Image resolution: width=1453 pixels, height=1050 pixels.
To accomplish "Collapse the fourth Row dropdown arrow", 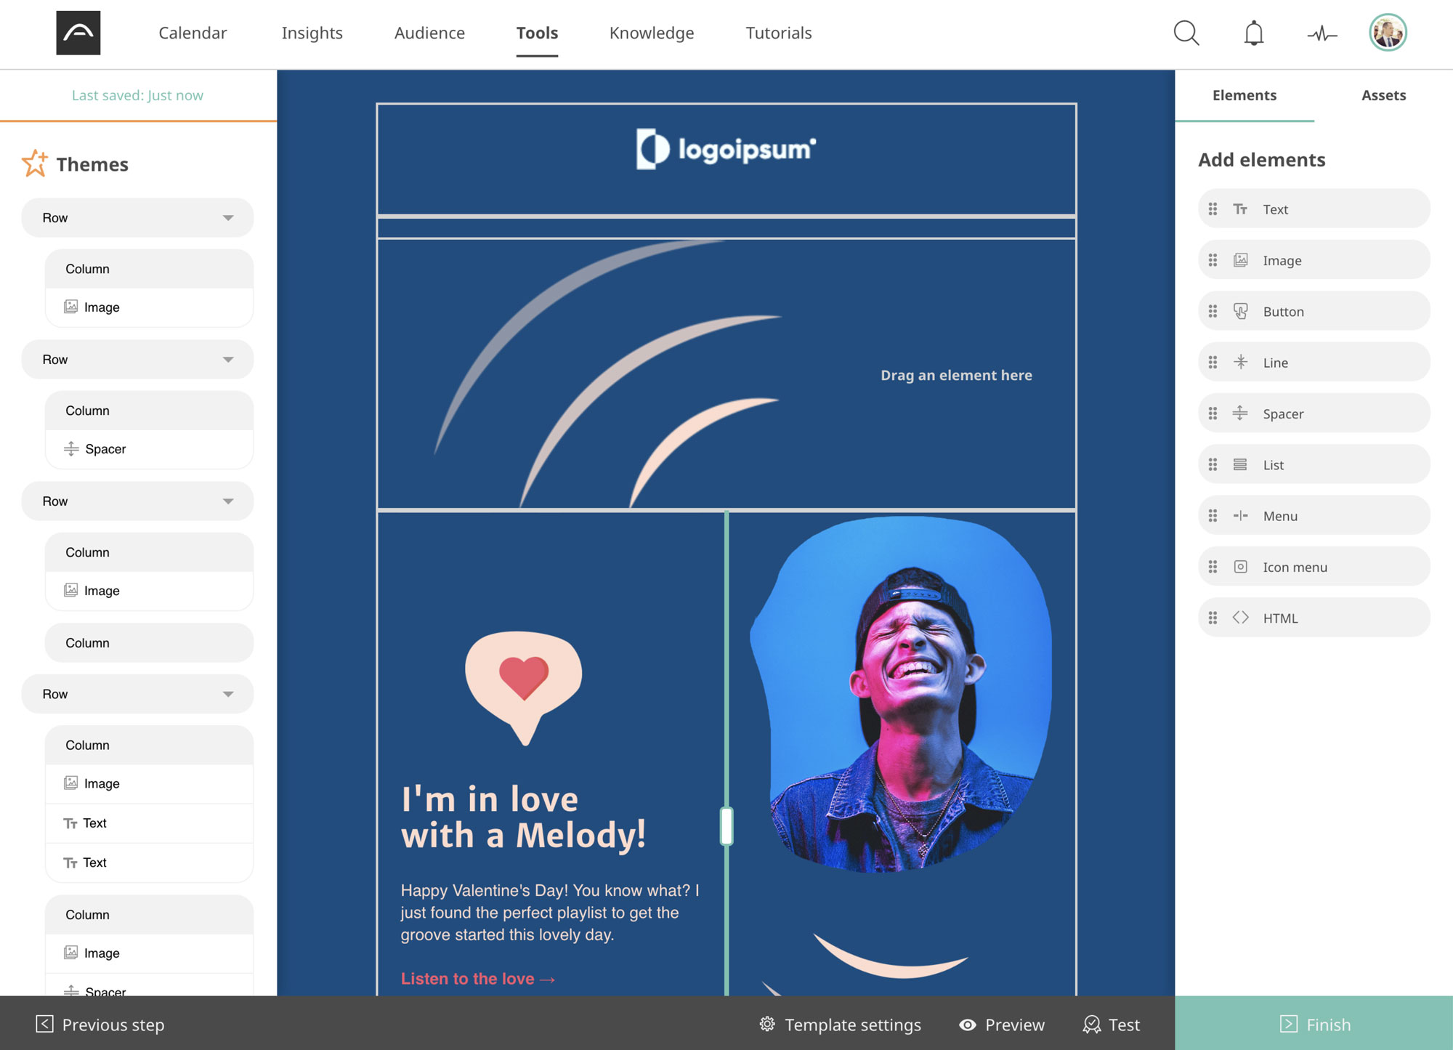I will click(228, 694).
